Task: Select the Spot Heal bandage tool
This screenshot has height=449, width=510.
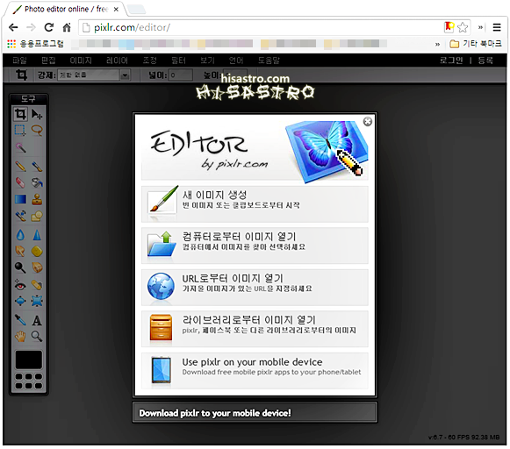Action: tap(37, 285)
